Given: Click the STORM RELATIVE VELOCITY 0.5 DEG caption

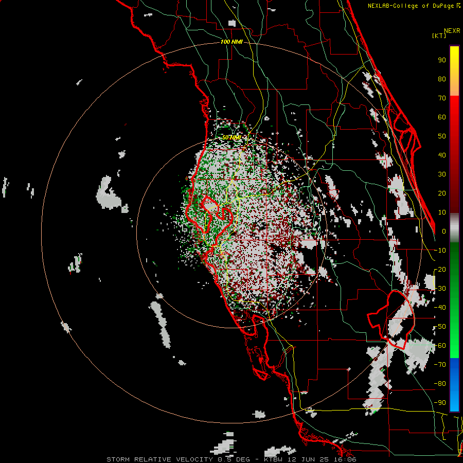Looking at the screenshot, I should [x=178, y=459].
